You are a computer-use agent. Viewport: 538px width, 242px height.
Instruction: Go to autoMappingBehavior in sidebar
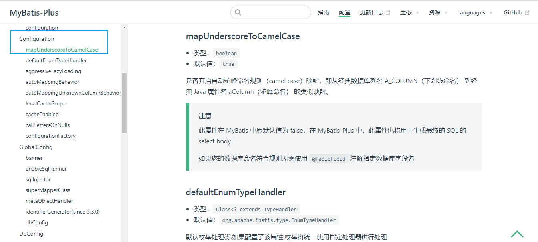52,82
